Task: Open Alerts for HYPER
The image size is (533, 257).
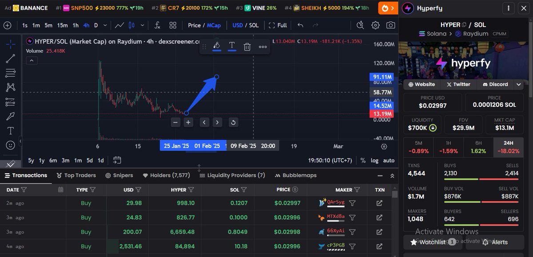Action: point(494,242)
